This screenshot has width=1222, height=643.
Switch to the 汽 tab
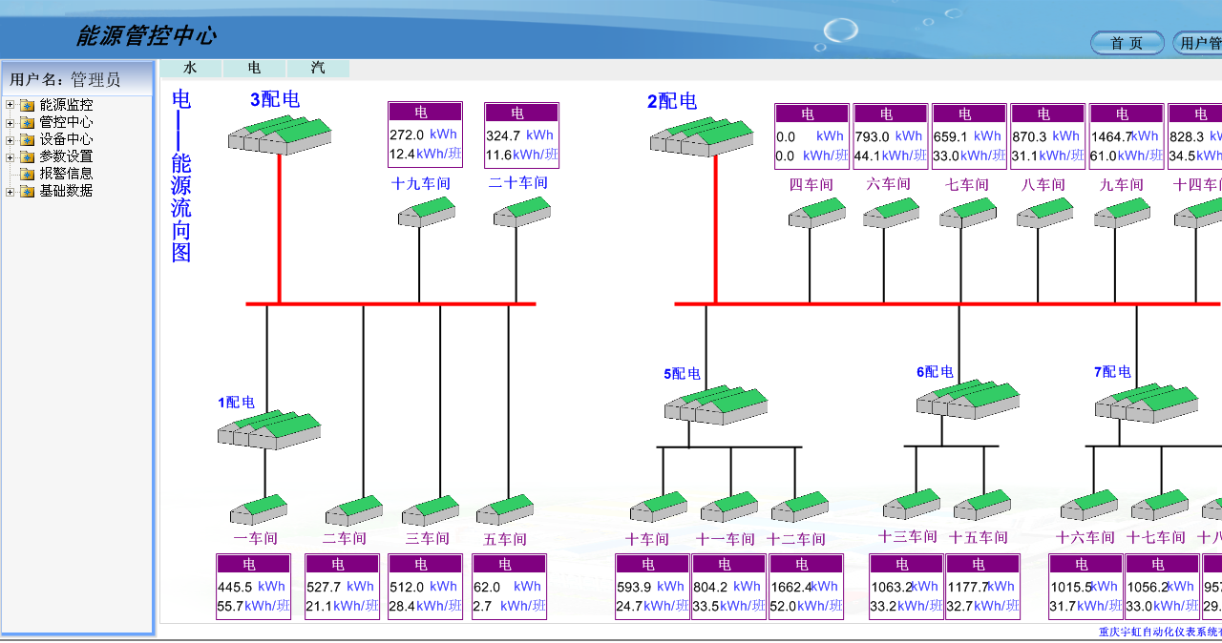tap(318, 69)
